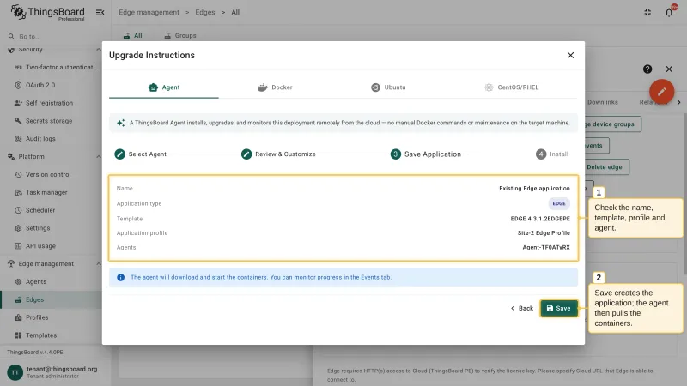Click the EDGE 4.3.1.2EDGEPE template value

540,219
